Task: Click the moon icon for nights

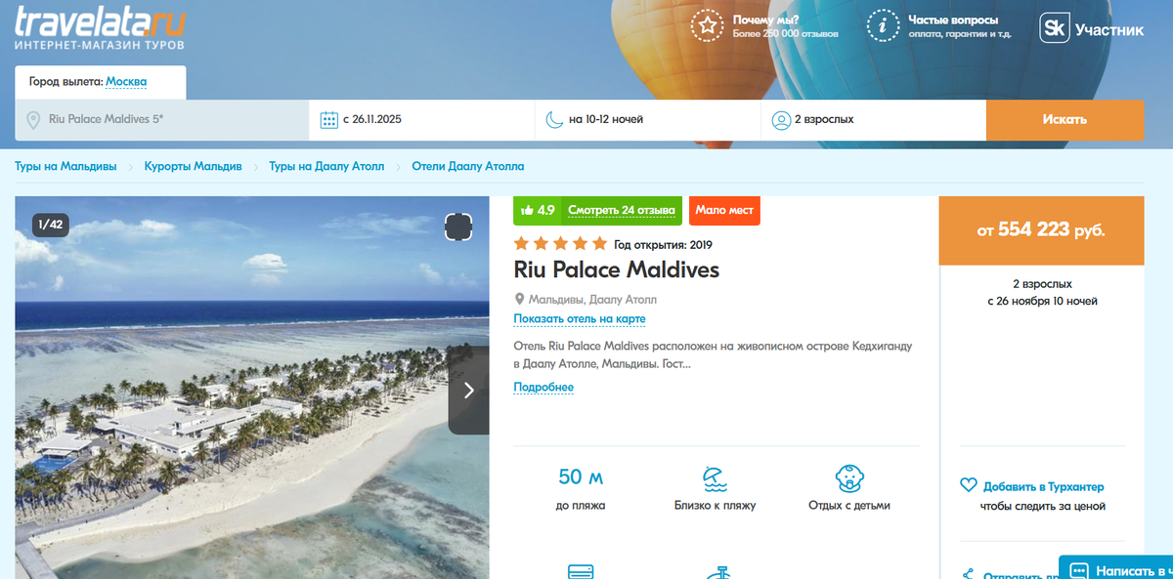Action: click(x=554, y=120)
